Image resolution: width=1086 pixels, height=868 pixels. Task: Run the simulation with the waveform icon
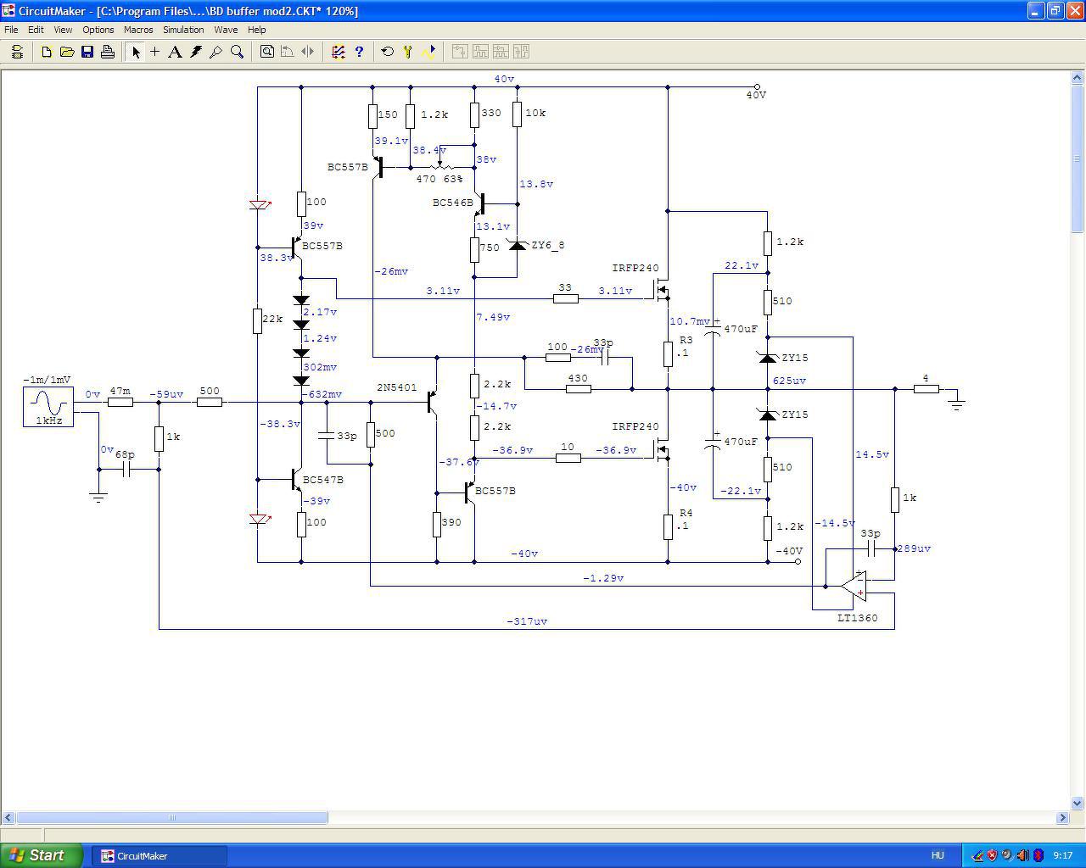click(428, 52)
